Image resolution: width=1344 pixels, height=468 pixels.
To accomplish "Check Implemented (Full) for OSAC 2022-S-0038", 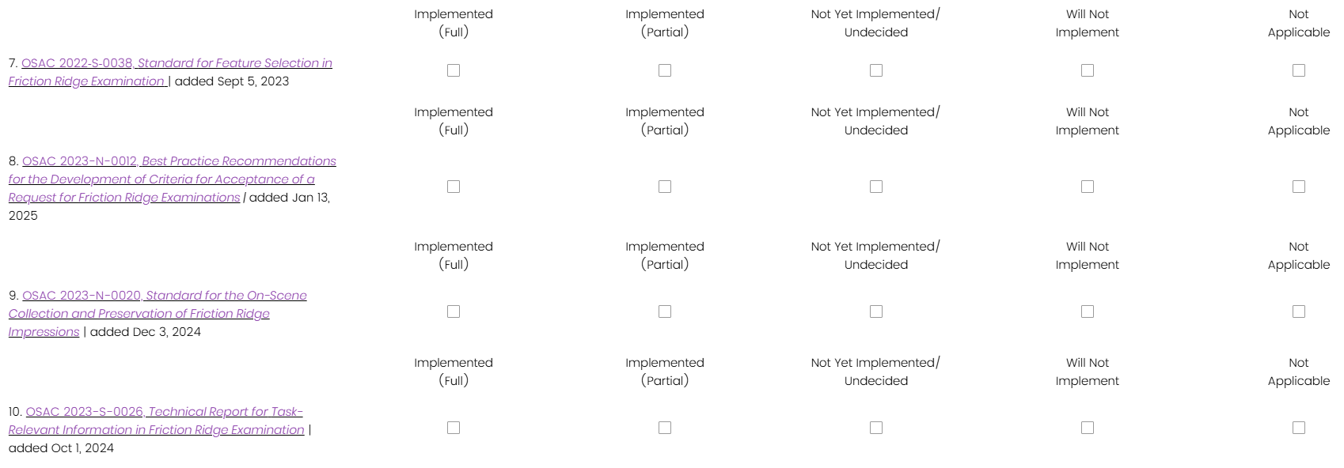I will pos(454,70).
